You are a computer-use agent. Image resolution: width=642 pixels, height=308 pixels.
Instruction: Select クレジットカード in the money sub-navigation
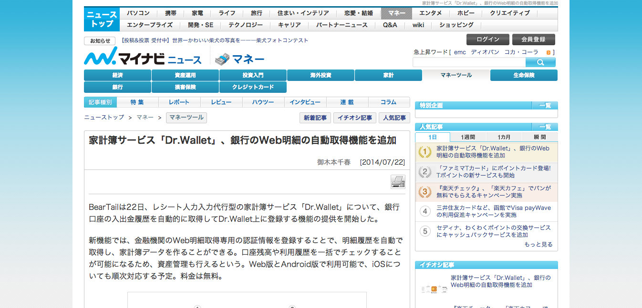[x=253, y=87]
